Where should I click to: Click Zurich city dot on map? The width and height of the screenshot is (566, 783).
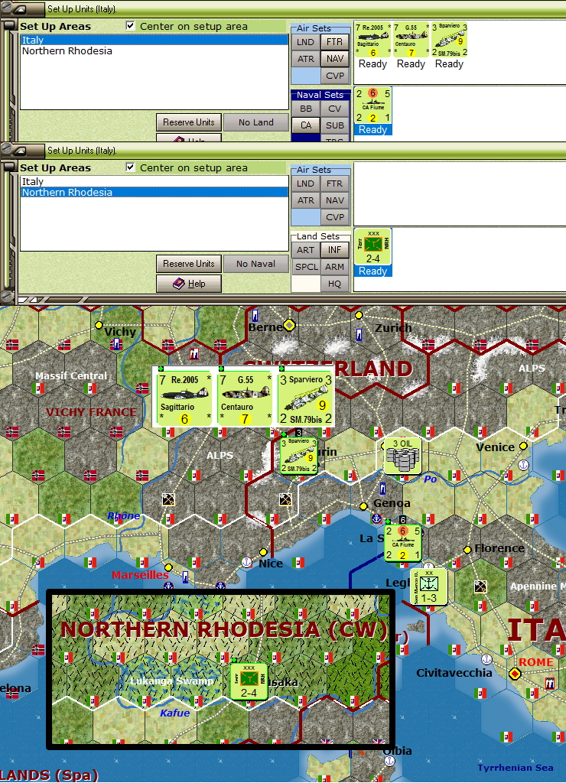[x=359, y=315]
